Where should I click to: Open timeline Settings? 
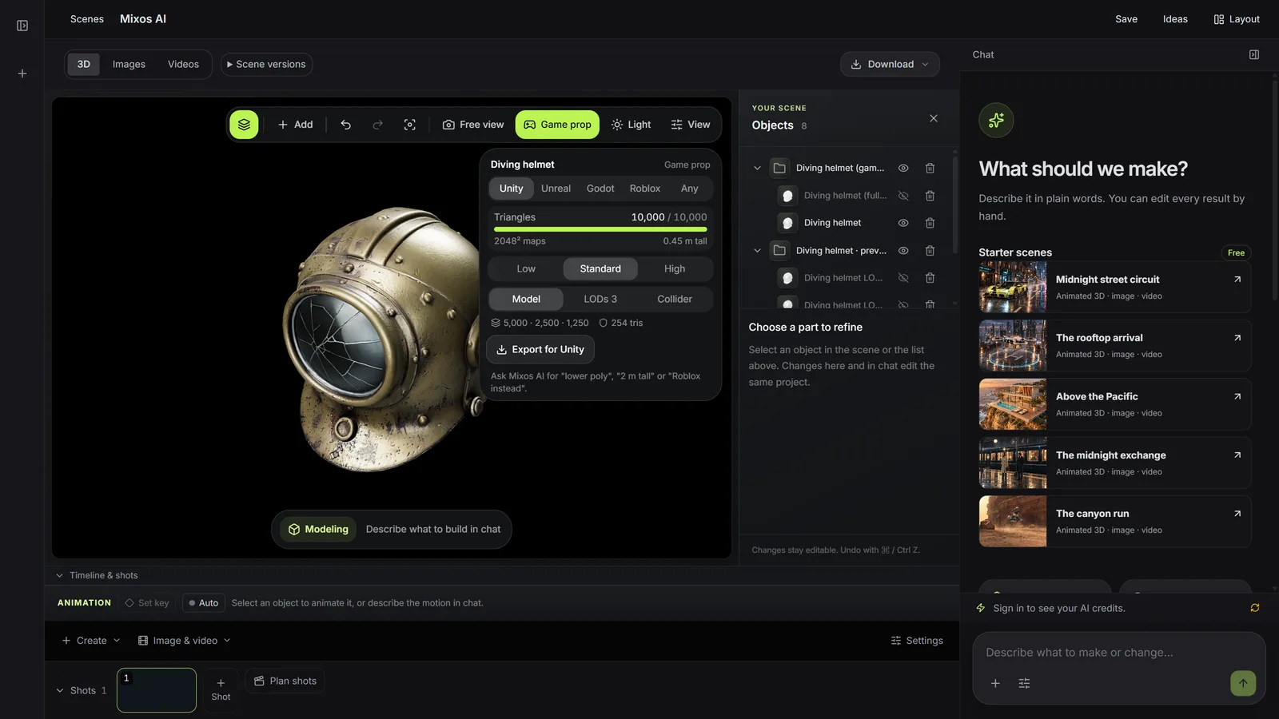coord(917,641)
